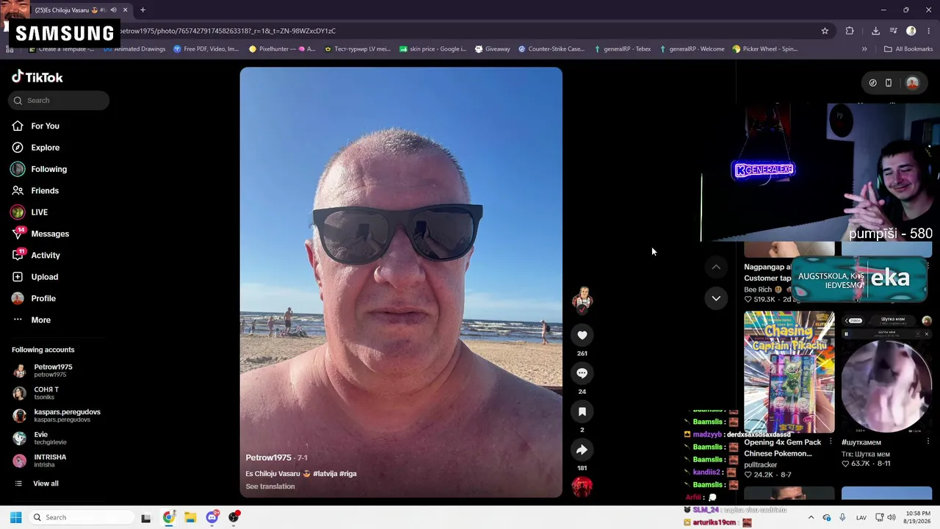Go to the previous video with up arrow

pyautogui.click(x=716, y=267)
